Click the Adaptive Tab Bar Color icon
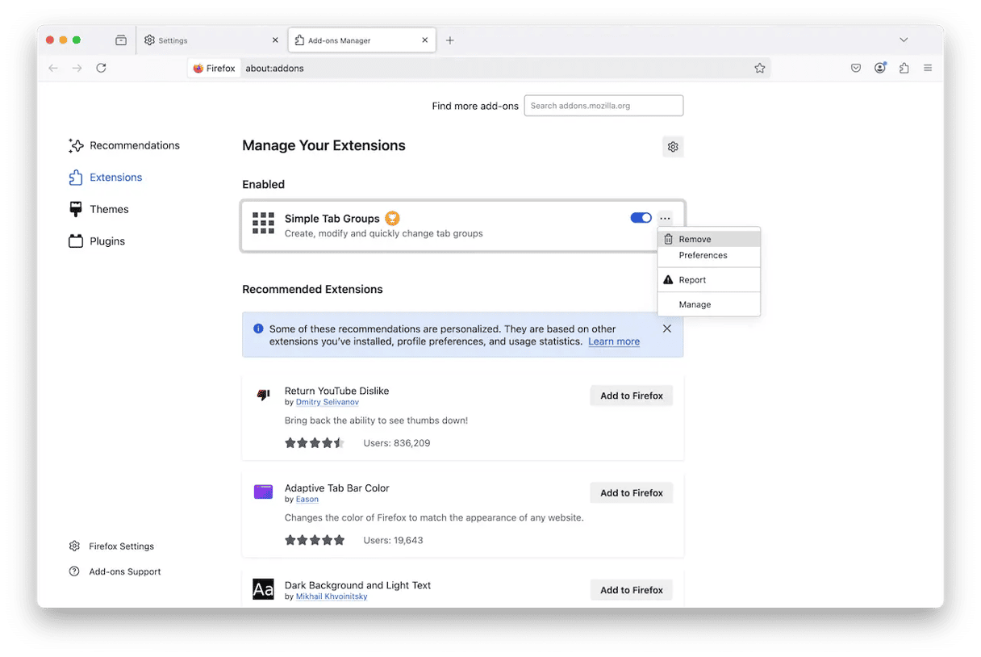981x657 pixels. (x=264, y=492)
